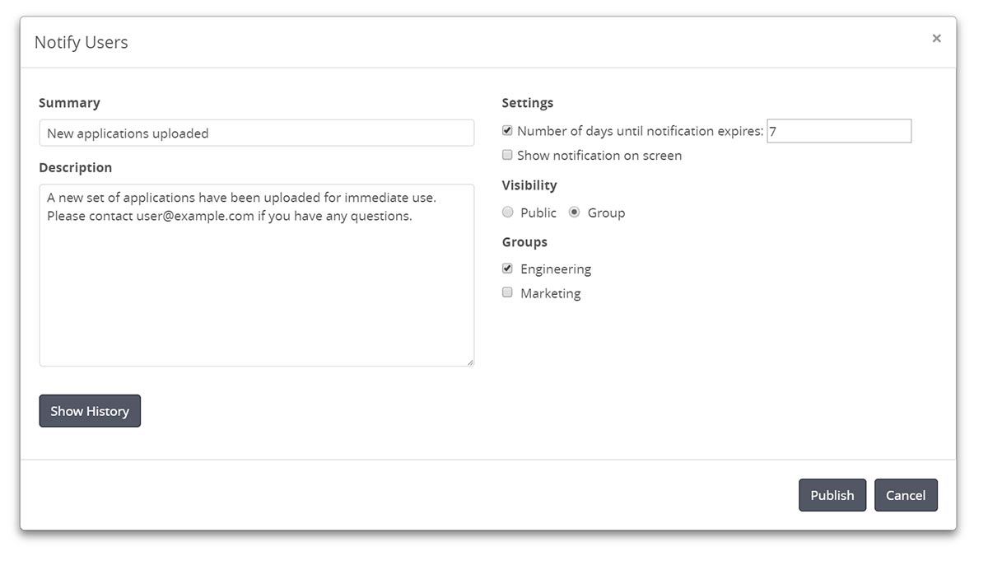
Task: Click the Notify Users dialog title
Action: point(82,42)
